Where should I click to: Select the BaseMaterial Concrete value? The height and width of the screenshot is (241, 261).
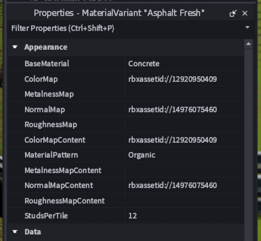pyautogui.click(x=184, y=64)
